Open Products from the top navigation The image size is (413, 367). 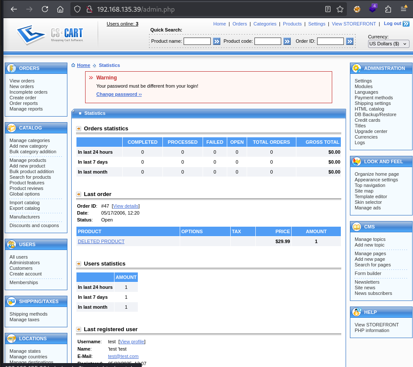coord(292,24)
